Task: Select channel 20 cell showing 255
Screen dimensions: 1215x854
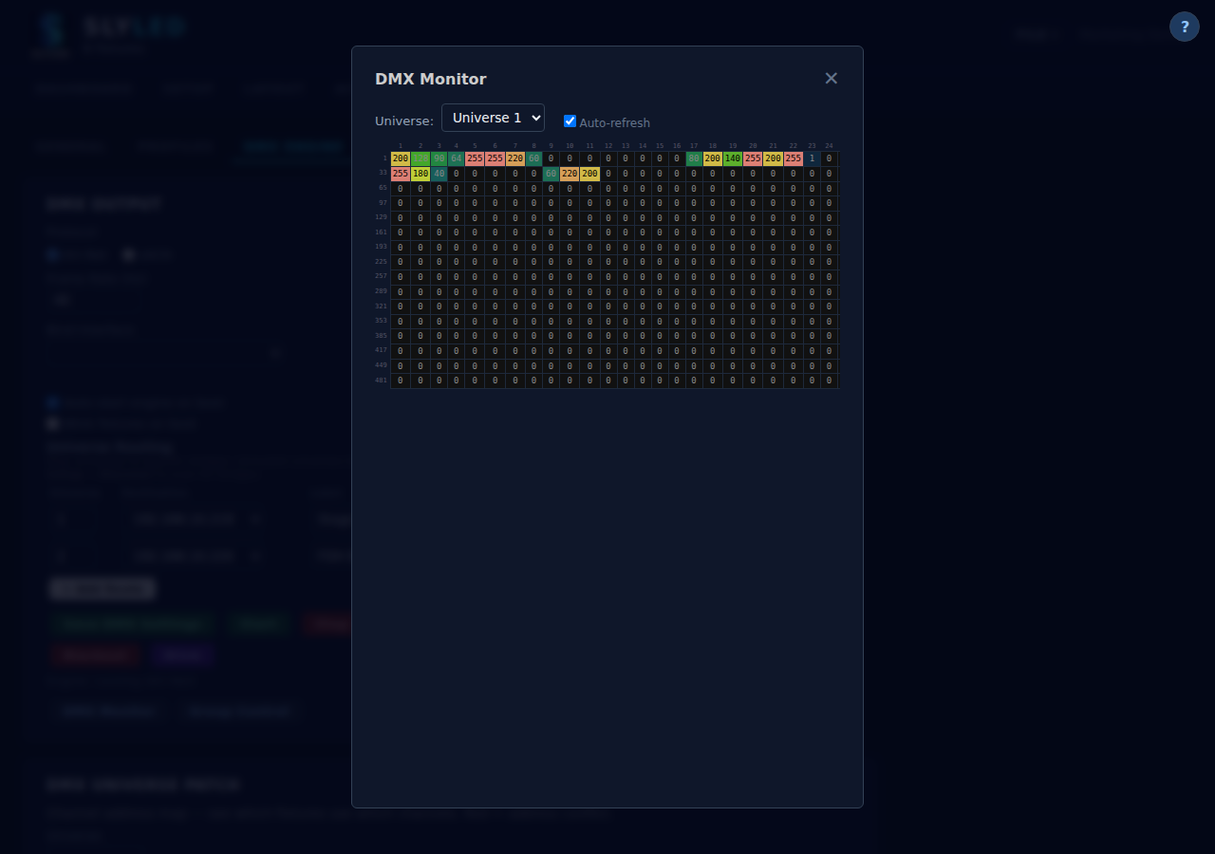Action: [x=753, y=159]
